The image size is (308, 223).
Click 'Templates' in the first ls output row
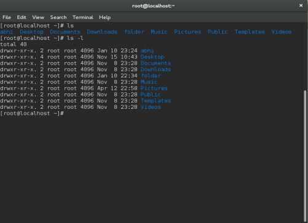coord(250,32)
